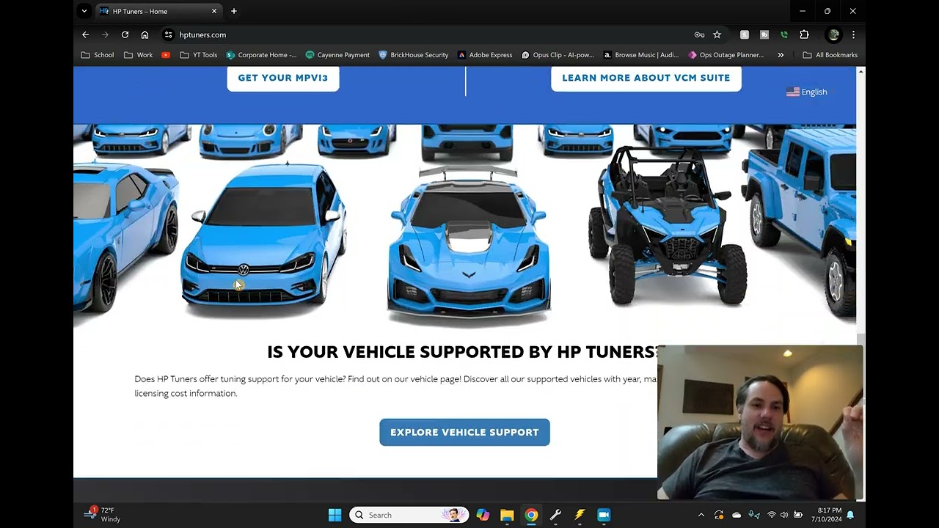Image resolution: width=939 pixels, height=528 pixels.
Task: Click the browser forward arrow
Action: coord(105,34)
